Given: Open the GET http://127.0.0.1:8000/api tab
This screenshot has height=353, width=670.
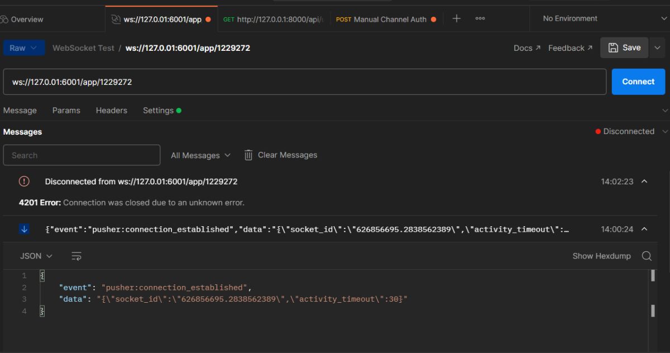Looking at the screenshot, I should point(274,19).
